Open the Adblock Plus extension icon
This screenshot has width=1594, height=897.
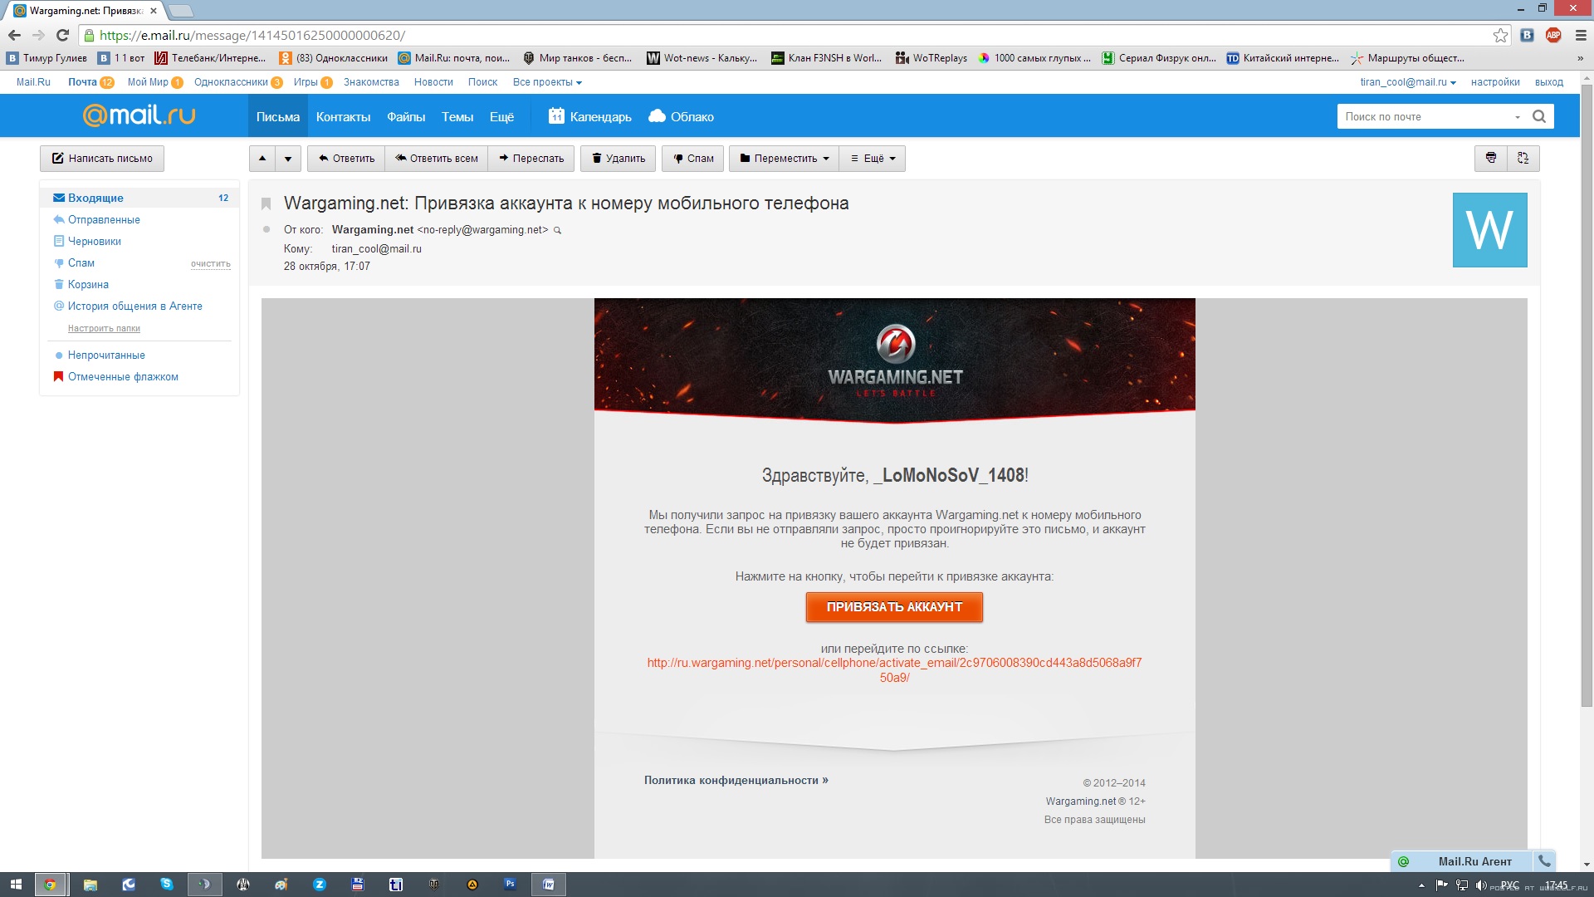pyautogui.click(x=1553, y=35)
